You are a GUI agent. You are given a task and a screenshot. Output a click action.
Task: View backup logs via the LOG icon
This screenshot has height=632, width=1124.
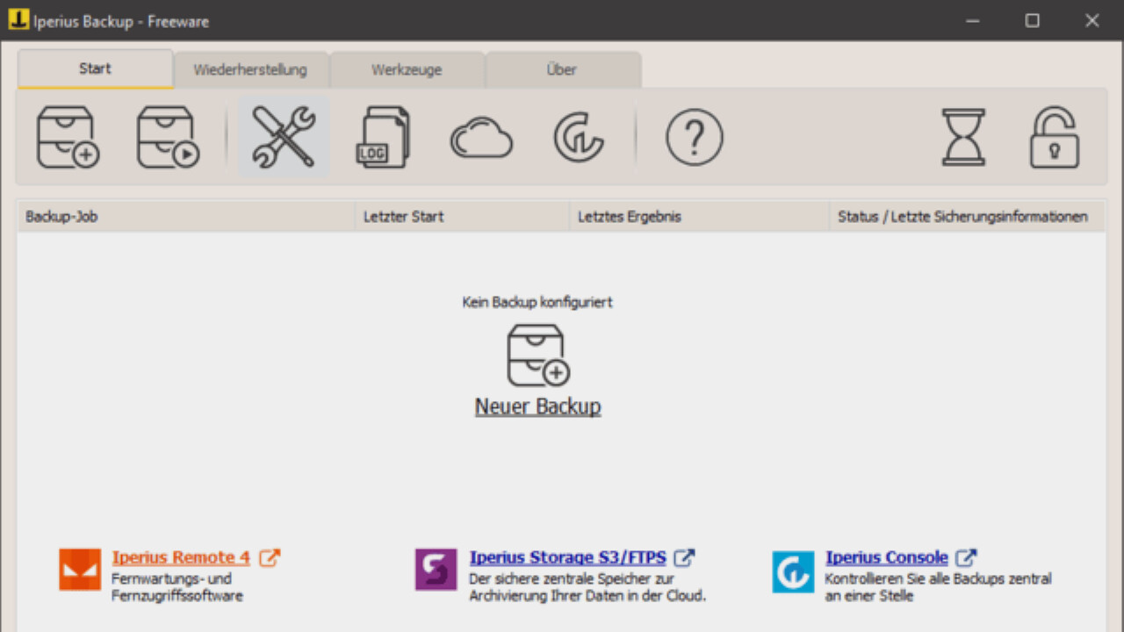pos(383,137)
